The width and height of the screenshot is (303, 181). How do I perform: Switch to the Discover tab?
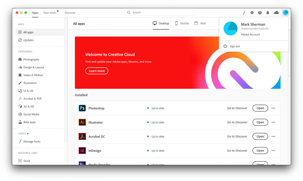(70, 13)
